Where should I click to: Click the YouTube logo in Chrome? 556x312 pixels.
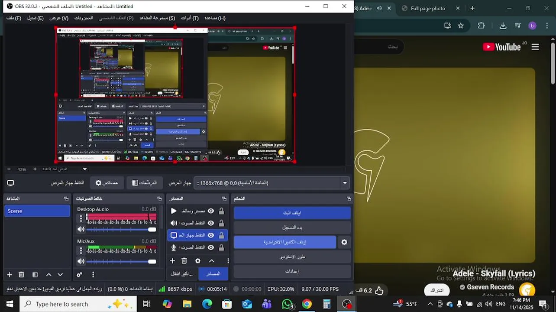click(x=502, y=47)
